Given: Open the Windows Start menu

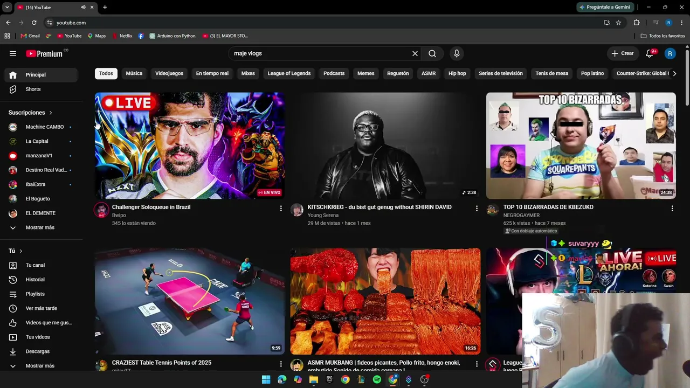Looking at the screenshot, I should pos(266,379).
